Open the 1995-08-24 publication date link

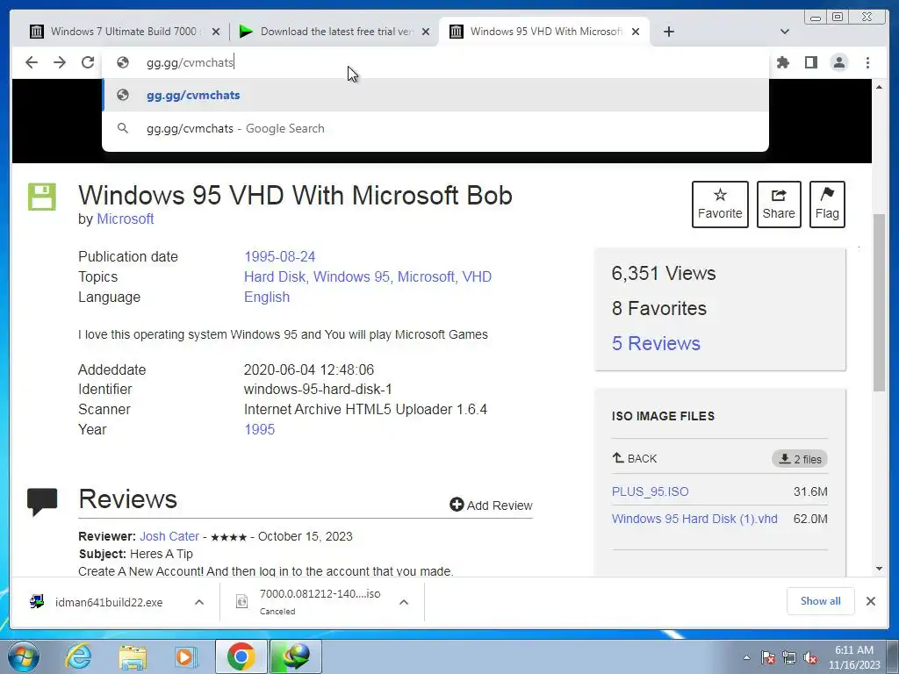click(x=280, y=257)
